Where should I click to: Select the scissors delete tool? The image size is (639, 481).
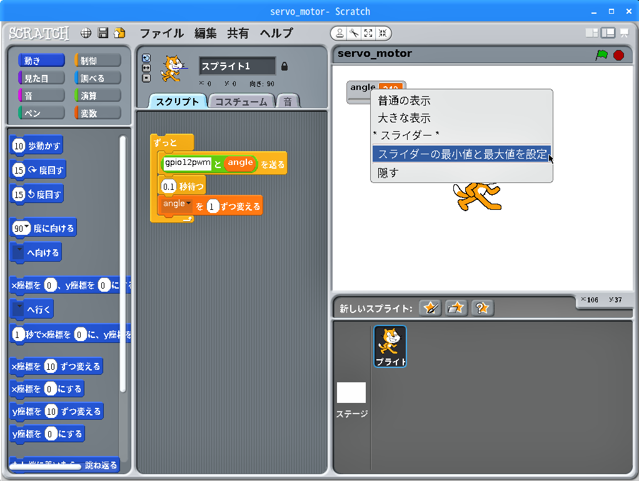[x=354, y=33]
